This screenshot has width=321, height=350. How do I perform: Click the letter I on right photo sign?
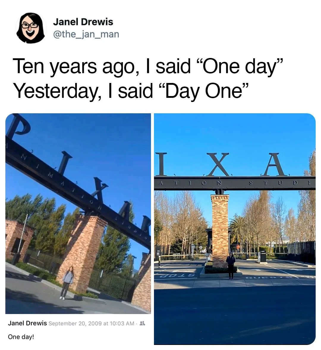(161, 164)
